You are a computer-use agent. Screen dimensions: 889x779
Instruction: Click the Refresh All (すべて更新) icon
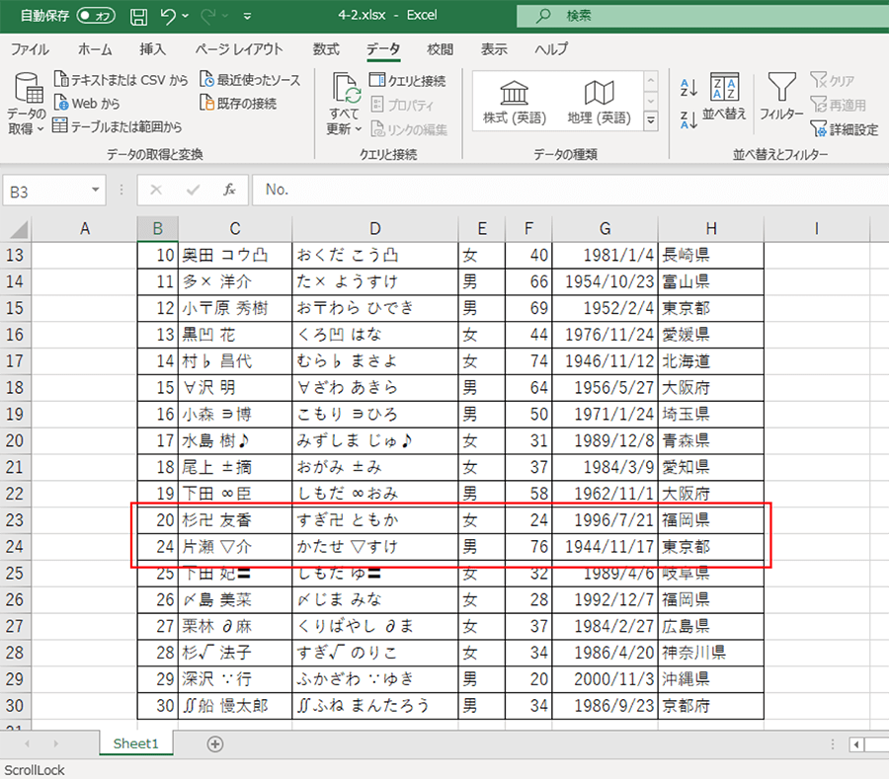click(x=346, y=105)
